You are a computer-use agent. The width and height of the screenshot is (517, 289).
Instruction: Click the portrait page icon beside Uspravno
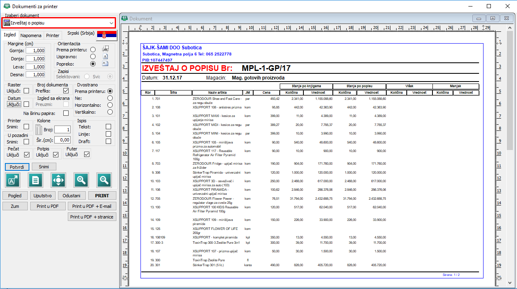click(105, 57)
